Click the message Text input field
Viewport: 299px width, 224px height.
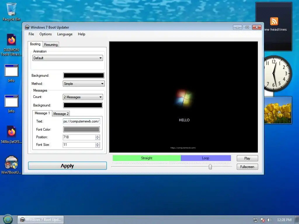click(x=81, y=121)
